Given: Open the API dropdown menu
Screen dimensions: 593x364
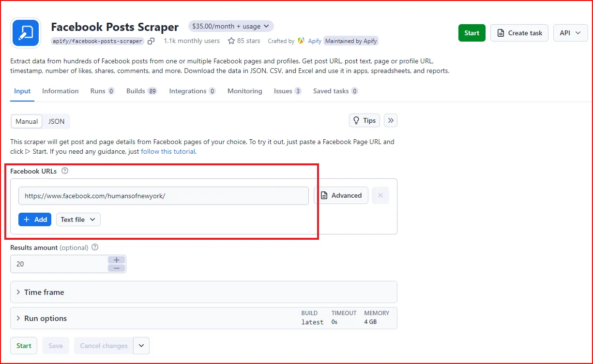Looking at the screenshot, I should pyautogui.click(x=570, y=33).
